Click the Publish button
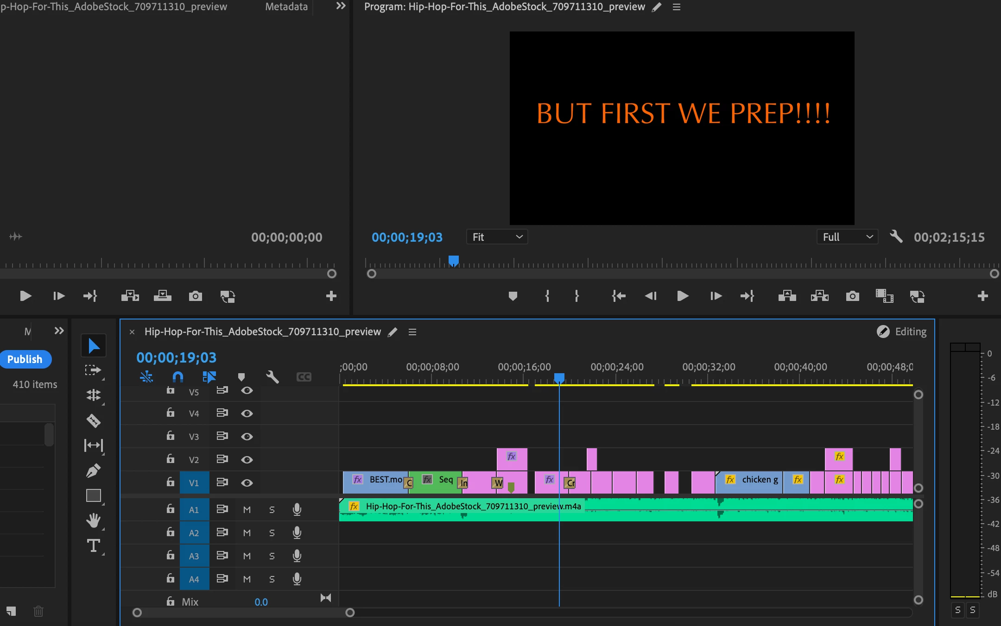This screenshot has width=1001, height=626. [25, 359]
